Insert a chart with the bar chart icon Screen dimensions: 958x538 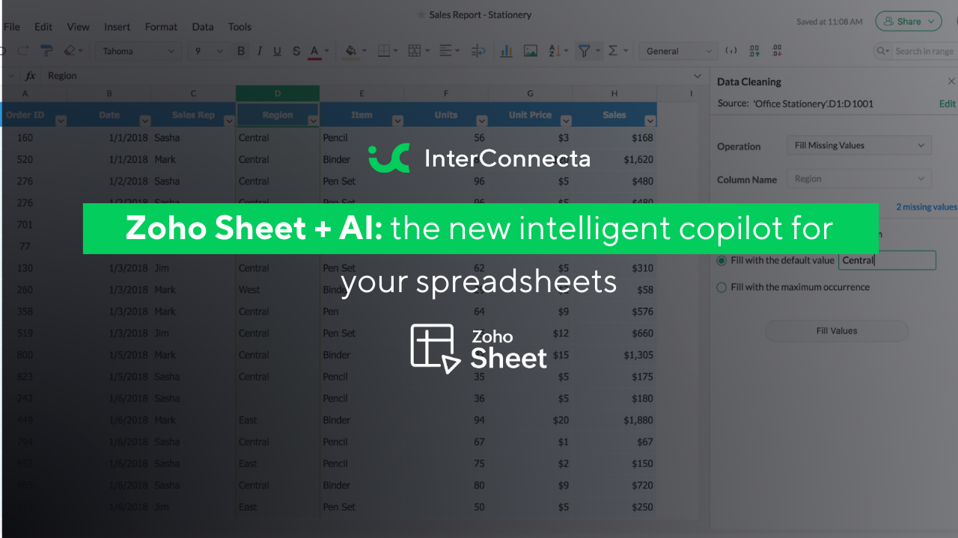click(x=507, y=51)
